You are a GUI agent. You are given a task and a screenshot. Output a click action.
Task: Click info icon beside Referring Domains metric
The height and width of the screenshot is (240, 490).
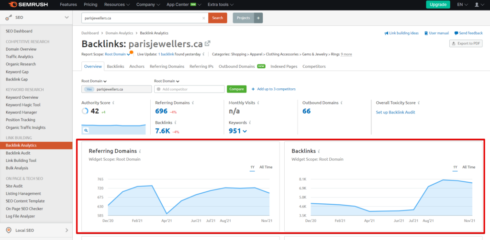pos(193,103)
